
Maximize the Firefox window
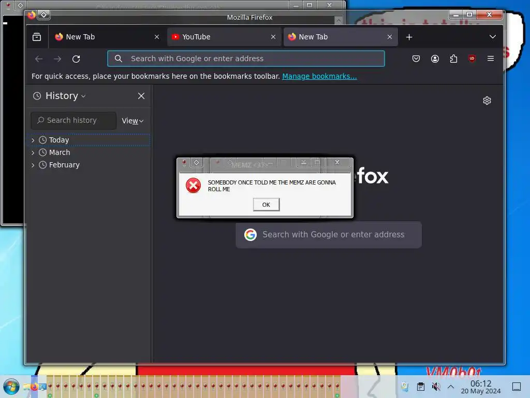[x=469, y=15]
